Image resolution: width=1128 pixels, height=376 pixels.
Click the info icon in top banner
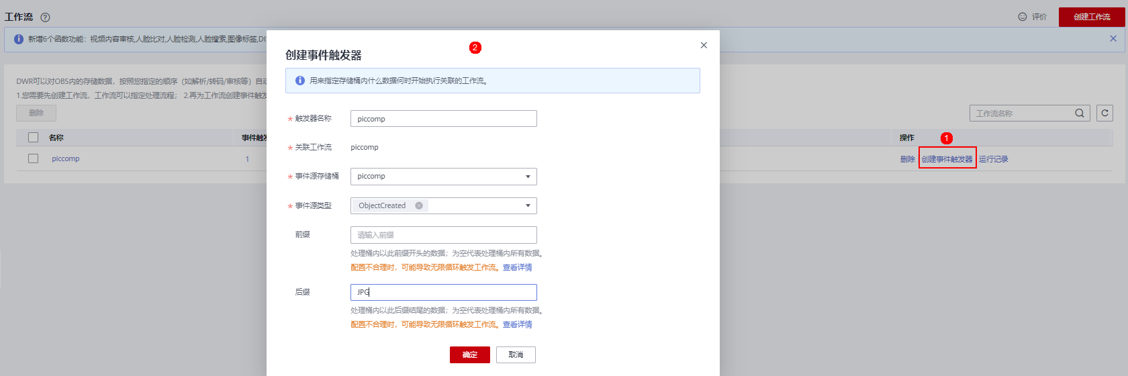(x=19, y=40)
